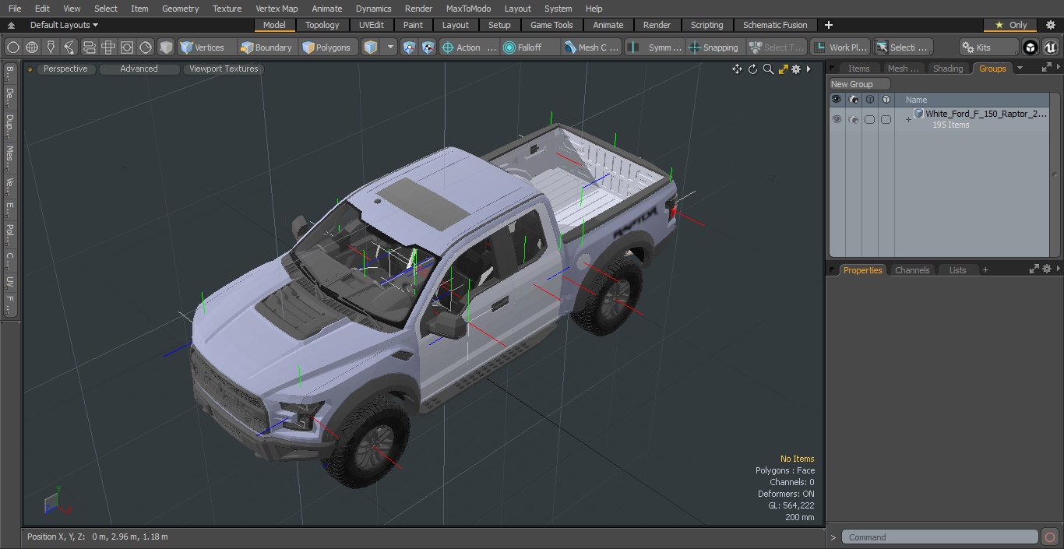Image resolution: width=1064 pixels, height=549 pixels.
Task: Click the capsule shapes tool icon
Action: [90, 48]
